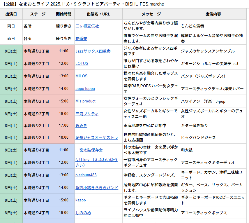Open the Jazzサックス四重奏 link
The width and height of the screenshot is (249, 223).
point(93,51)
